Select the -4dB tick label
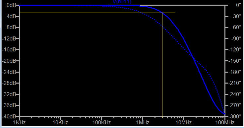244x128 pixels. point(10,16)
